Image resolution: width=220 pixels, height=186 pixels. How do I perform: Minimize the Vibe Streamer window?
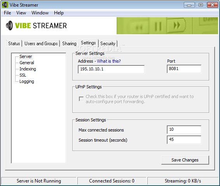189,5
